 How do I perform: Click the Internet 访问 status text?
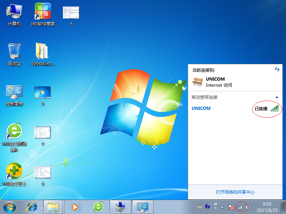pyautogui.click(x=219, y=85)
